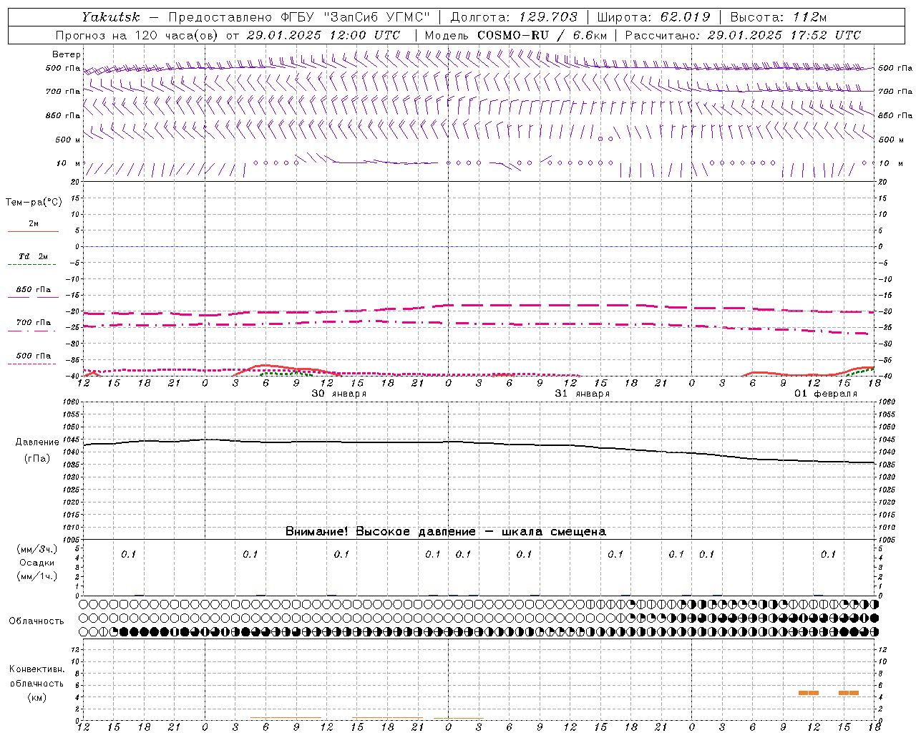
Task: Click the "Td 2м" dew point legend entry
Action: pyautogui.click(x=33, y=256)
